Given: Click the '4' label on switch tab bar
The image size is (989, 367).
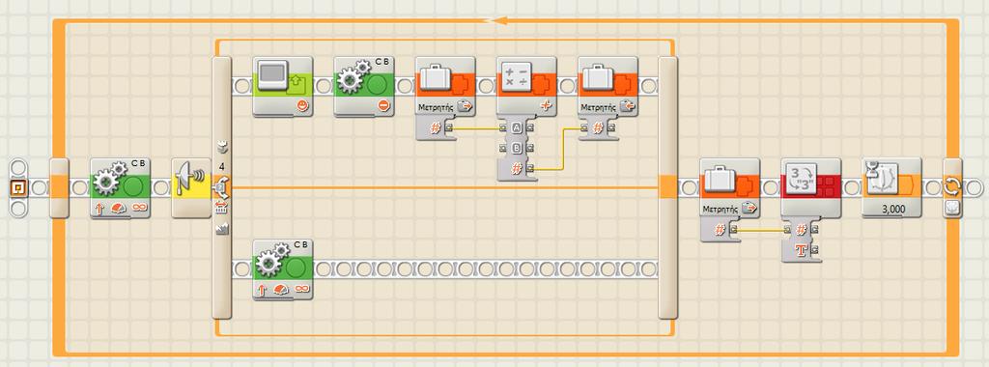Looking at the screenshot, I should pos(221,166).
